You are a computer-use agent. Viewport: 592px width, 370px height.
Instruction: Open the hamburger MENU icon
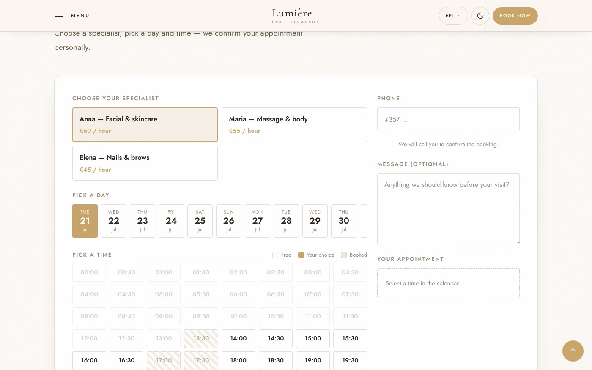pos(60,16)
